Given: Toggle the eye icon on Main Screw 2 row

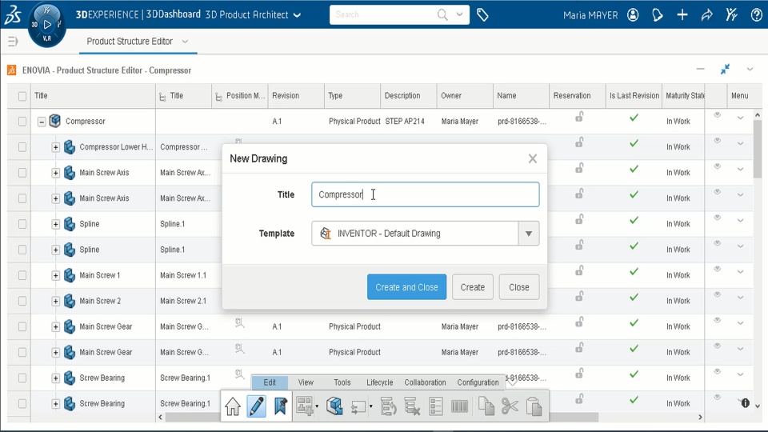Looking at the screenshot, I should pyautogui.click(x=717, y=294).
